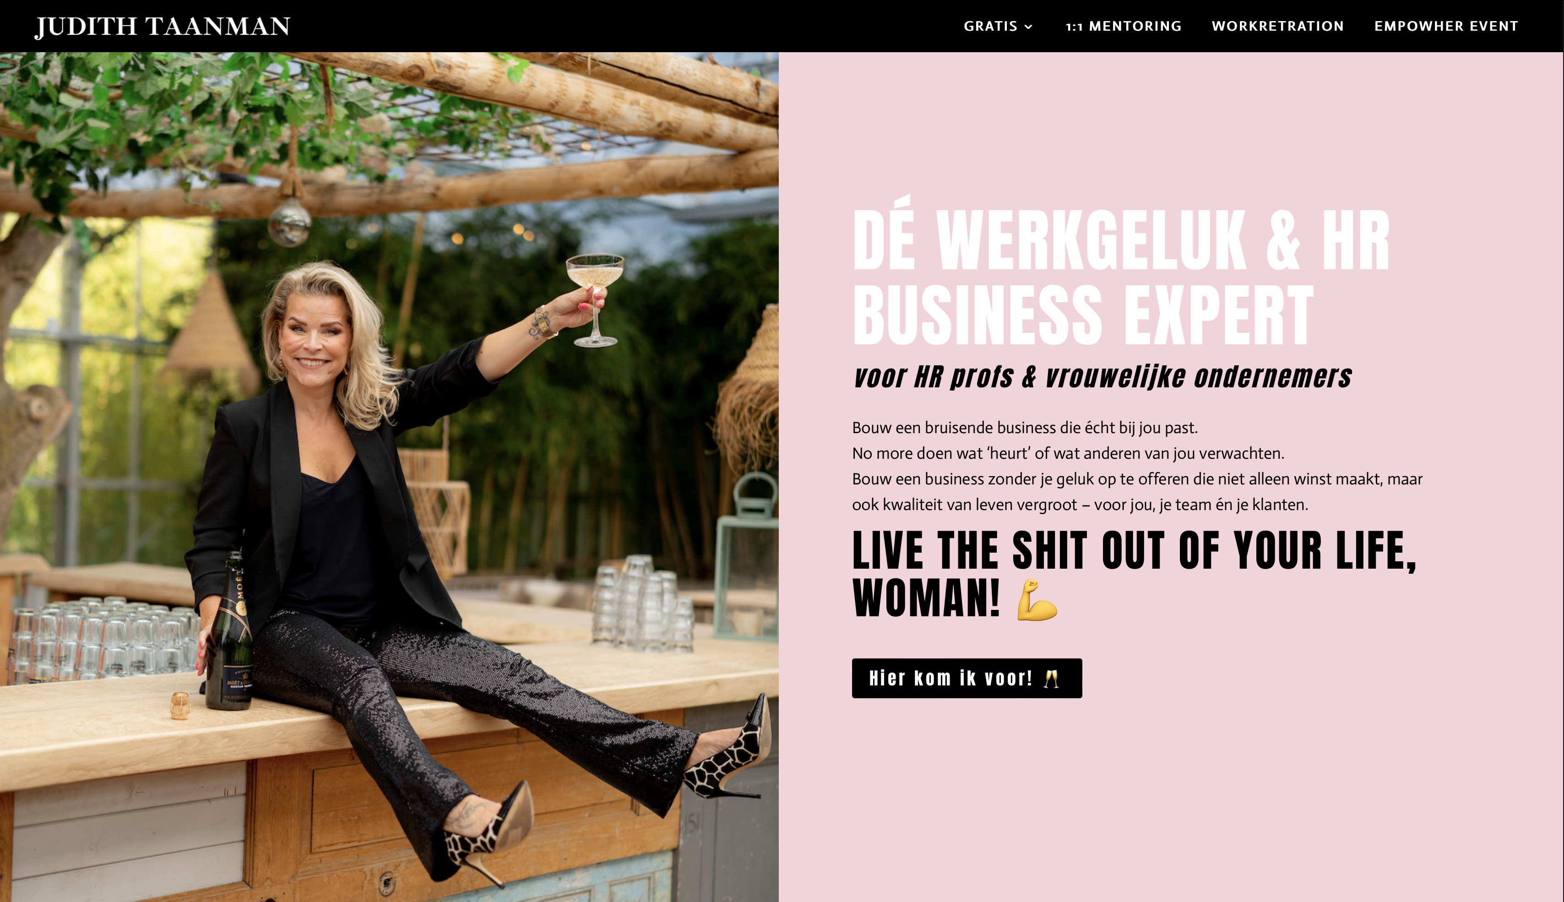Go to the Workretration page
This screenshot has height=902, width=1564.
click(x=1277, y=26)
